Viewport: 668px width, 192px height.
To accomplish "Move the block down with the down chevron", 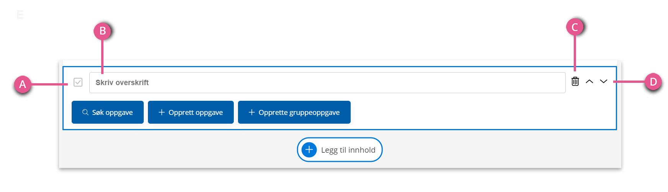I will coord(604,81).
